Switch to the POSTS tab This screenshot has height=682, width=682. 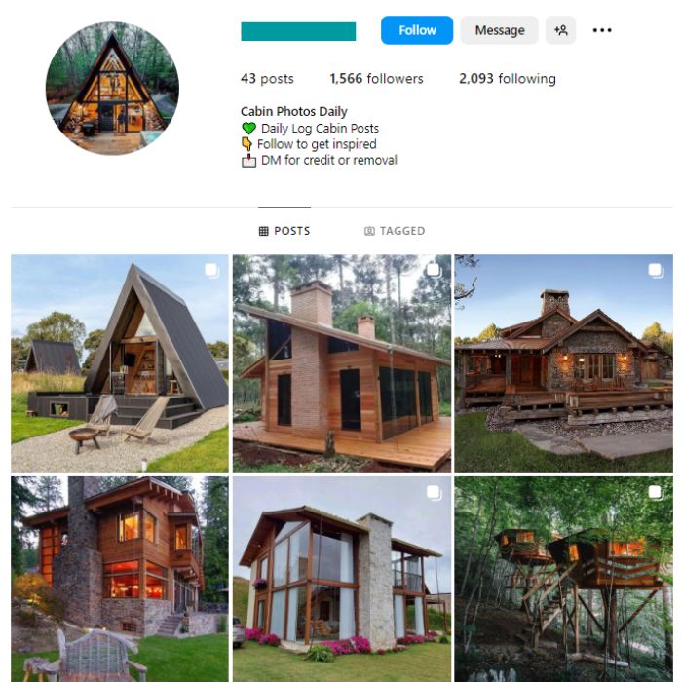[x=284, y=231]
